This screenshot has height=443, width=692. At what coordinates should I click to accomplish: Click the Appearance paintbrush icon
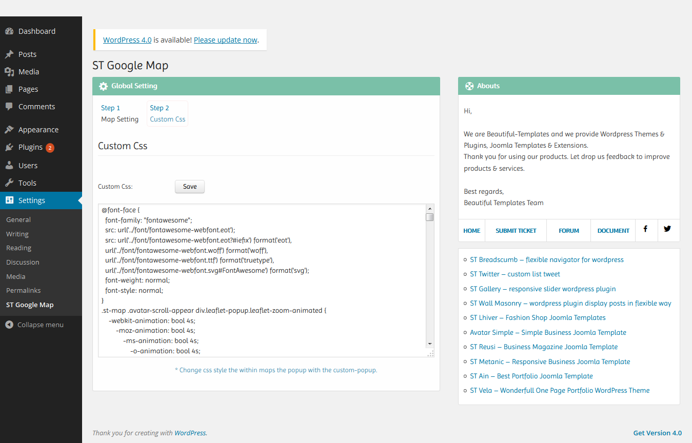pos(9,130)
